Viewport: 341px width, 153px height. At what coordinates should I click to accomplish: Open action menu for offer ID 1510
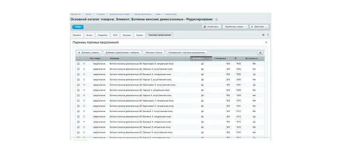[84, 101]
